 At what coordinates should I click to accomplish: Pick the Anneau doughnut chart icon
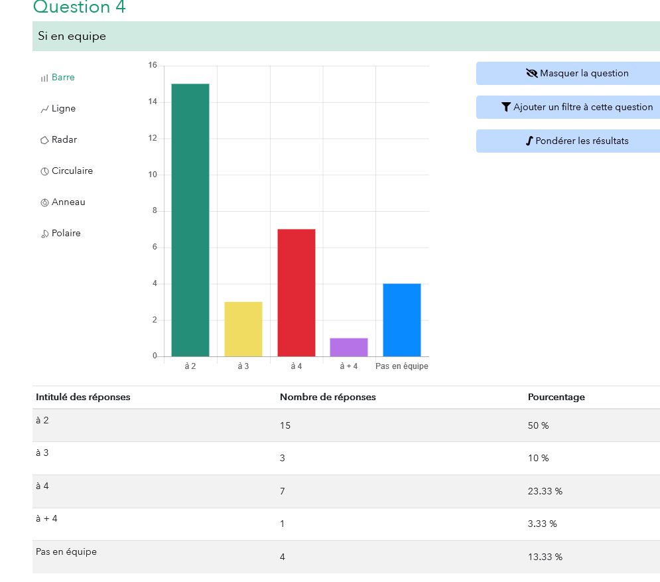click(x=44, y=202)
